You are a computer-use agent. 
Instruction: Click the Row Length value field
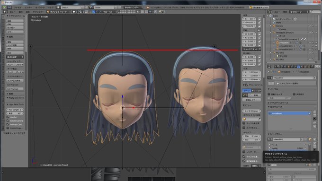[x=15, y=110]
